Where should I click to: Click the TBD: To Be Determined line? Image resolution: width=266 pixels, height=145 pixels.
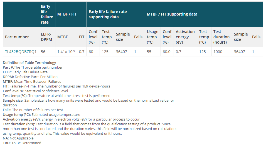[22, 143]
